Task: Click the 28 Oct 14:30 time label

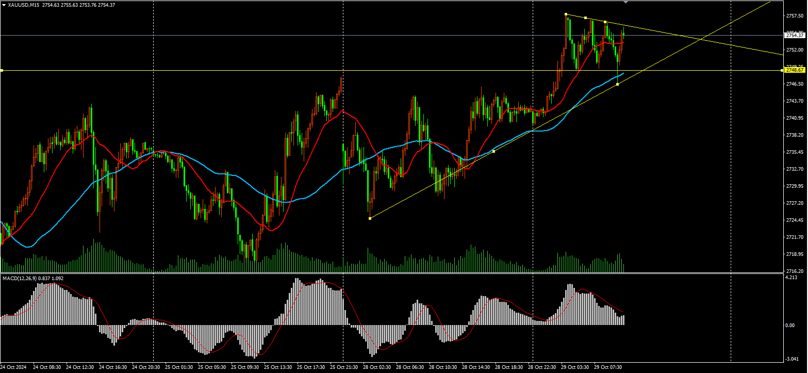Action: pos(476,367)
